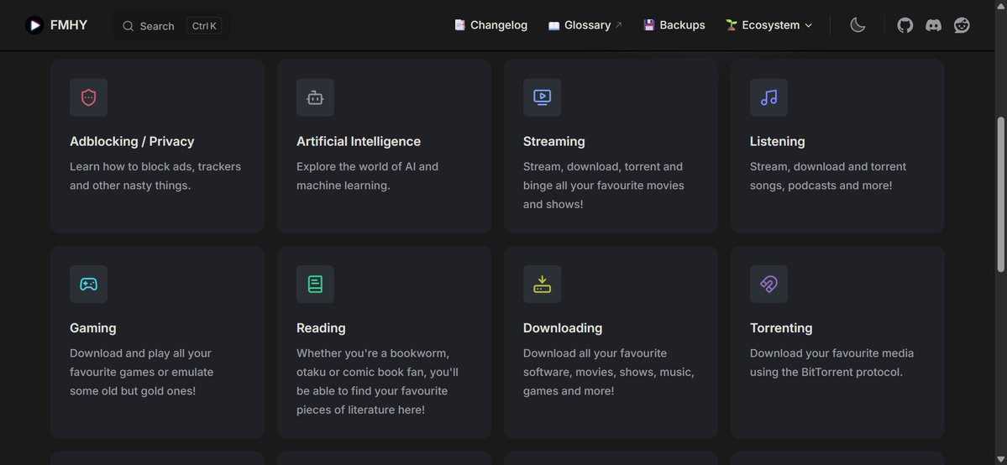Click "binge all your favourite movies" text
Screen dimensions: 1007x465
(x=604, y=185)
